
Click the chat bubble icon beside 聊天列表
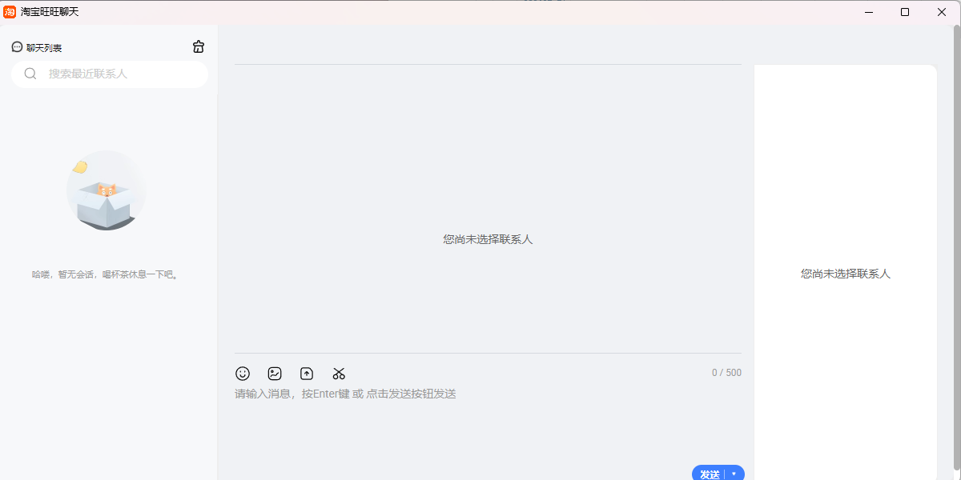pyautogui.click(x=17, y=47)
